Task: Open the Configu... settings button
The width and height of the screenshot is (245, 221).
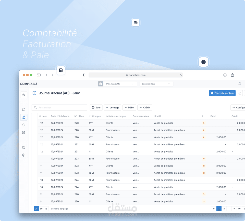Action: point(238,107)
